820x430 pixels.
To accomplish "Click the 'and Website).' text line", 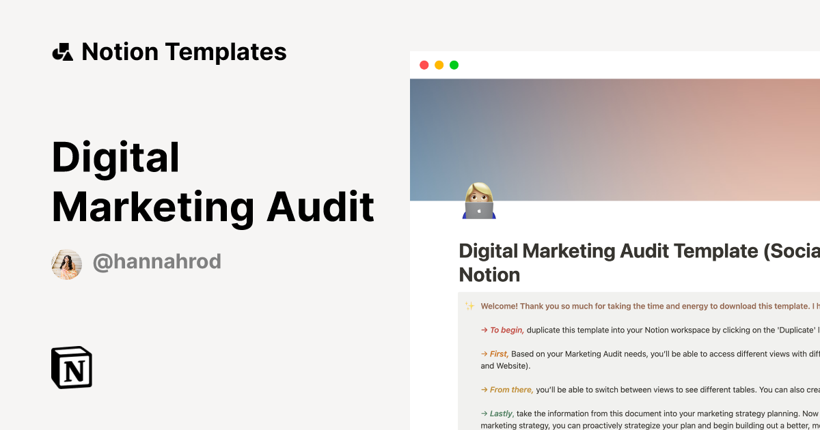I will (x=505, y=366).
